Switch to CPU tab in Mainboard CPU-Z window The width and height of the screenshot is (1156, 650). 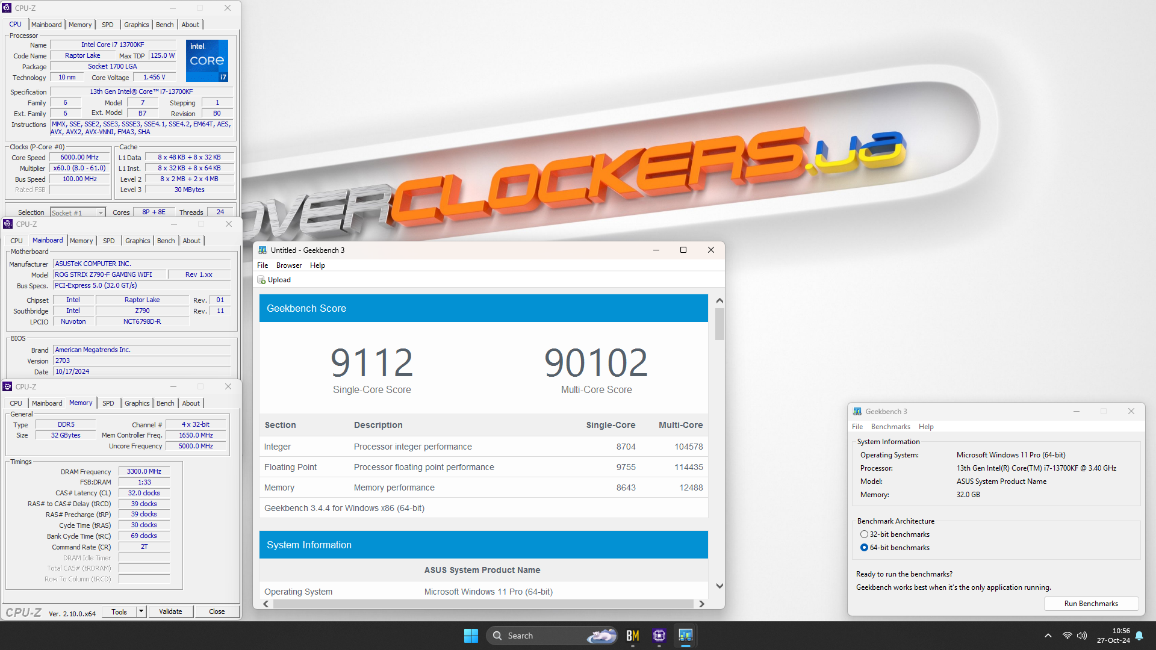pos(16,241)
